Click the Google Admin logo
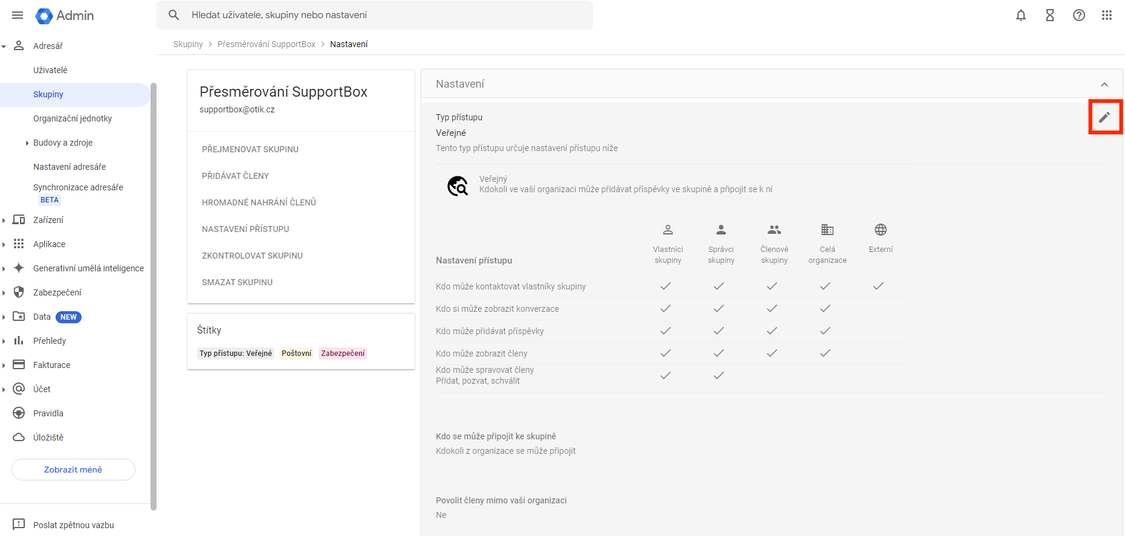 tap(65, 16)
